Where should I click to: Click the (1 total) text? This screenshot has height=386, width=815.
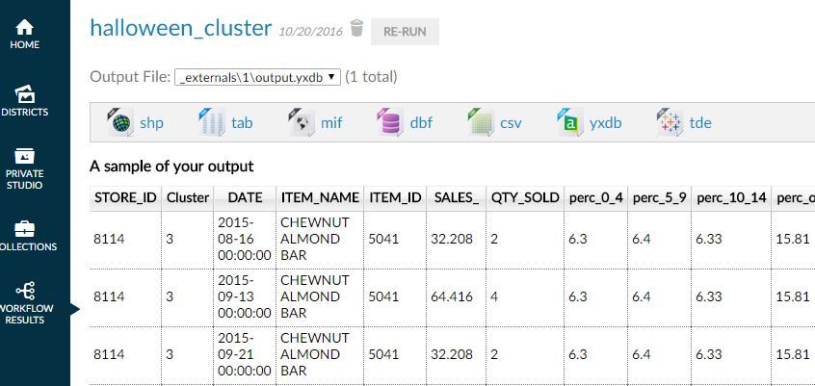pyautogui.click(x=371, y=77)
